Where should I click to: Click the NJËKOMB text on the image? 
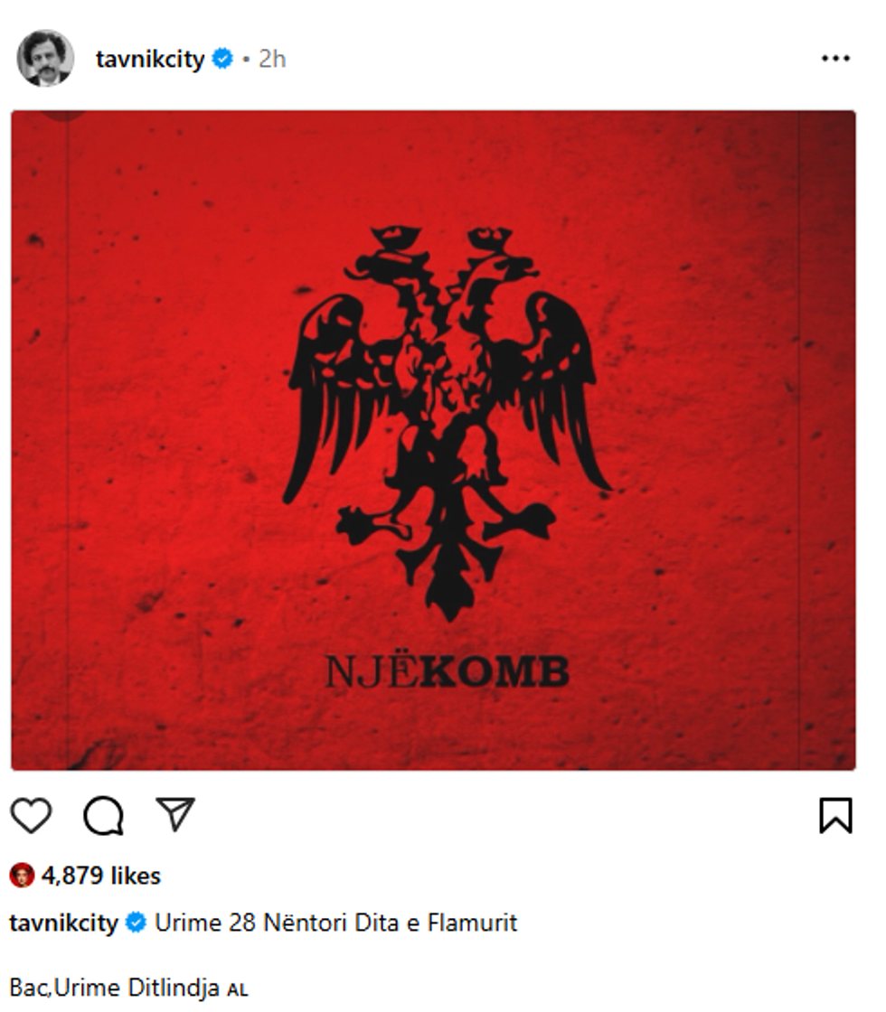[x=447, y=671]
